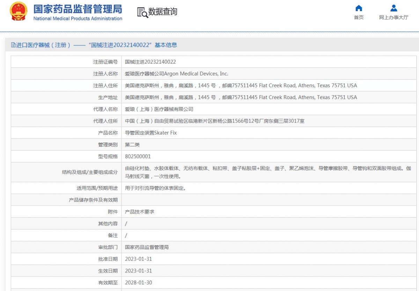Select intended use 用于对引流导管的体表固定
The width and height of the screenshot is (419, 291).
pyautogui.click(x=155, y=188)
